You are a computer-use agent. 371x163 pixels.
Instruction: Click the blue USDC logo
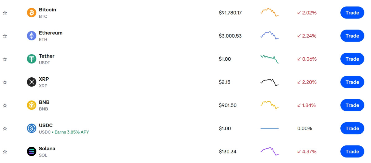(32, 128)
